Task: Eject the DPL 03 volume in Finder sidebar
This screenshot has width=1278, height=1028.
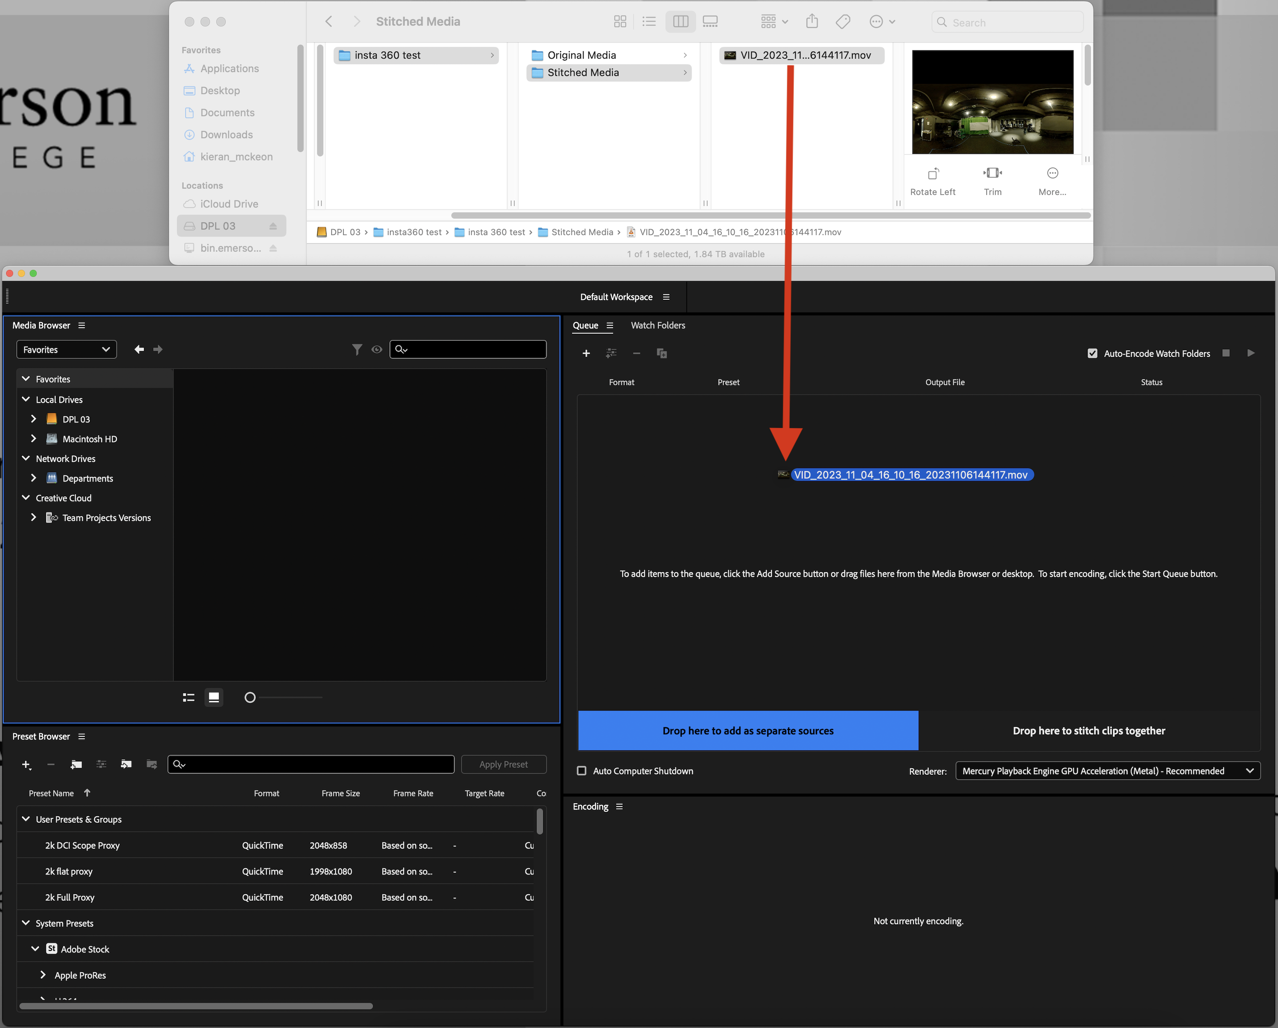Action: click(273, 226)
